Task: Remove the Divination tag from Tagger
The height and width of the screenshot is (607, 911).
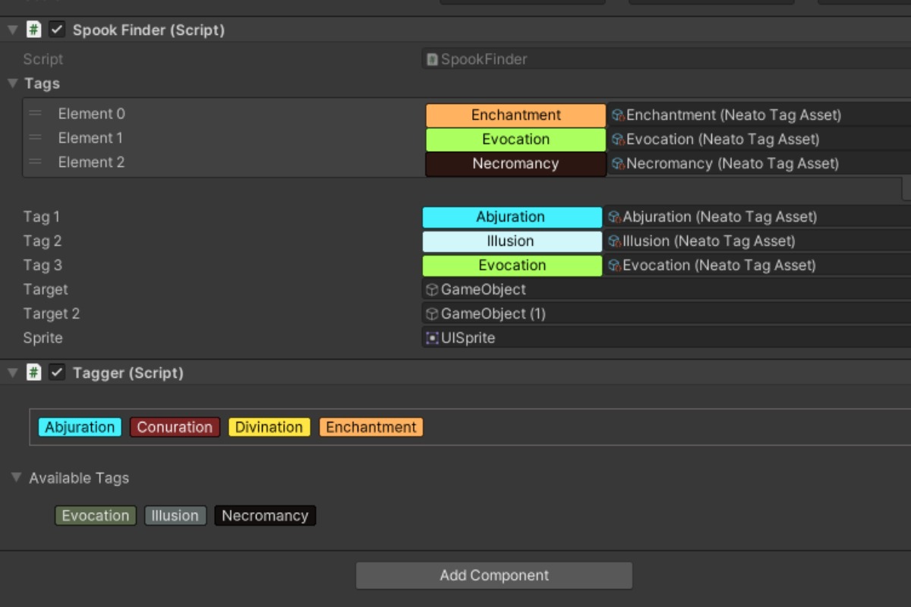Action: click(269, 427)
